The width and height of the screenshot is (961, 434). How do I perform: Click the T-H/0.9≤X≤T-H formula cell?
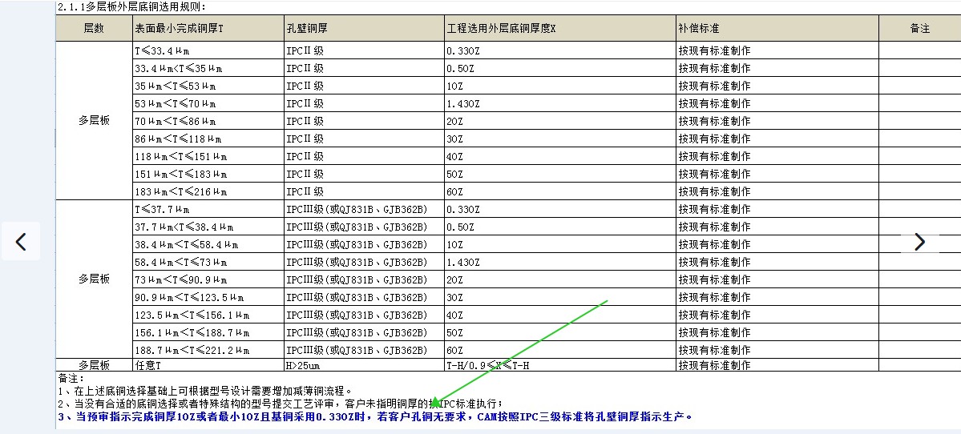click(x=560, y=365)
